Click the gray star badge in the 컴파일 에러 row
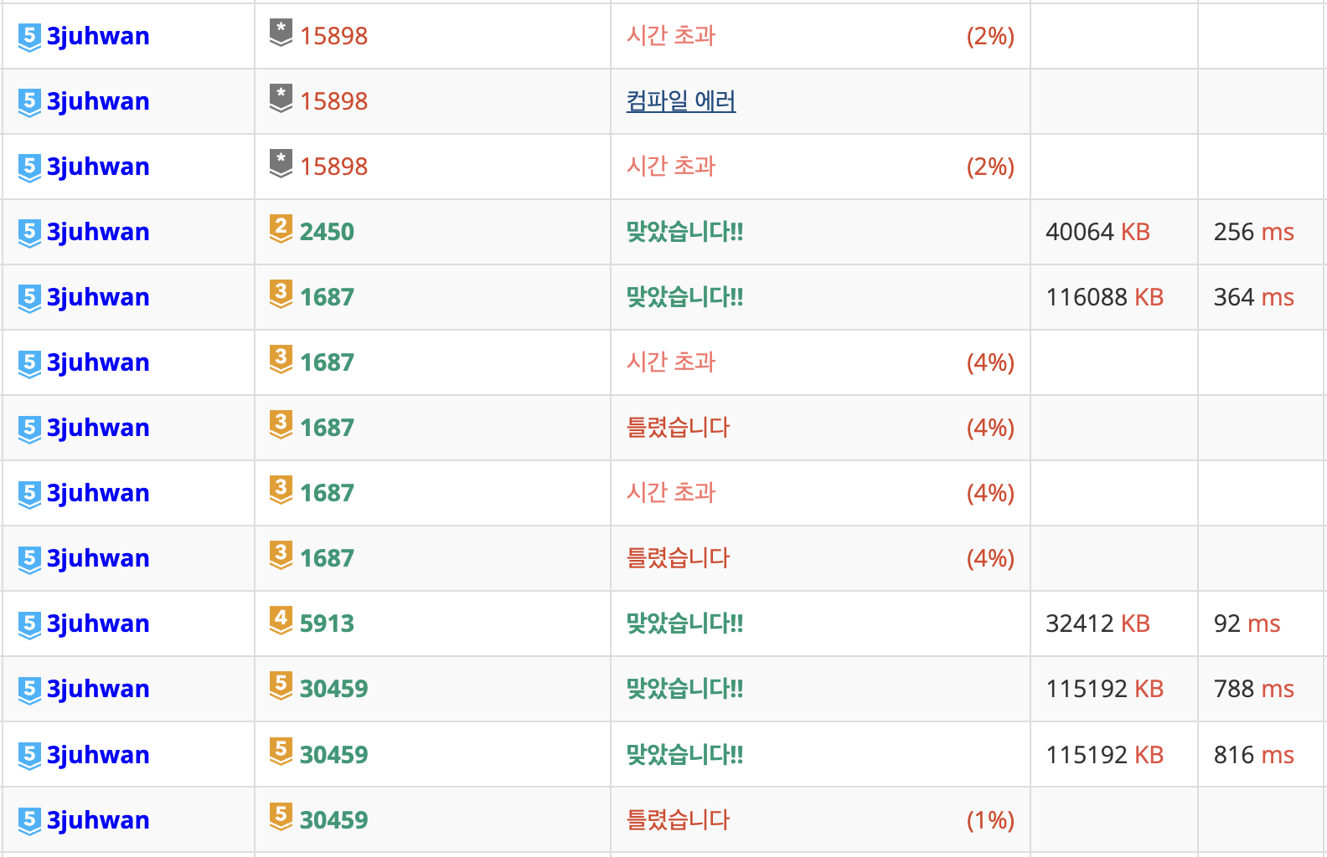Image resolution: width=1327 pixels, height=857 pixels. pyautogui.click(x=281, y=98)
